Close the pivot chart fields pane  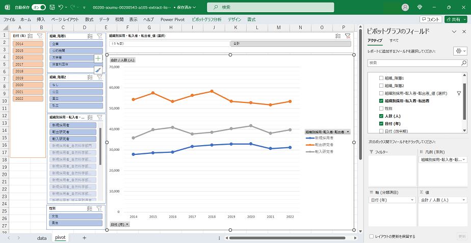tap(463, 32)
